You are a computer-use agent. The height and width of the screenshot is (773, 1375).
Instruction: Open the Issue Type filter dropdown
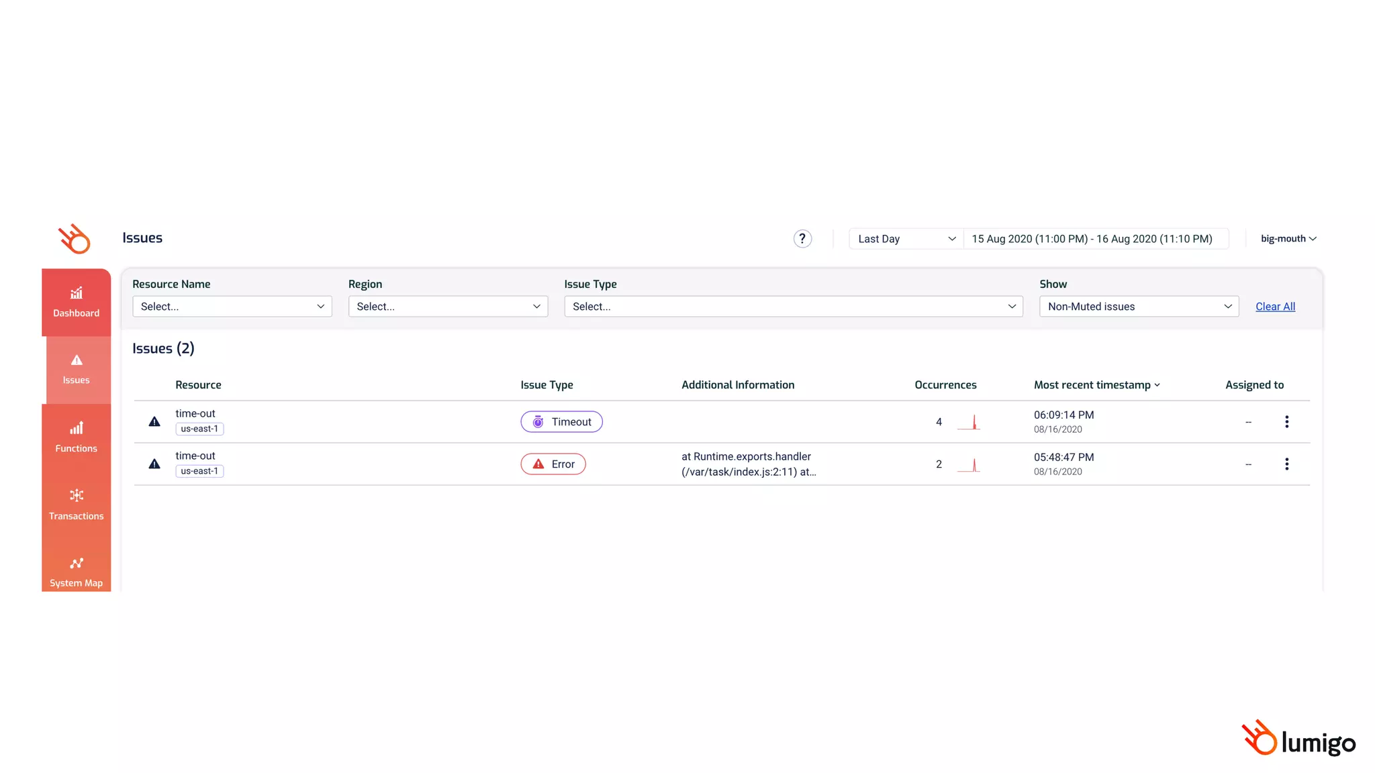tap(793, 307)
